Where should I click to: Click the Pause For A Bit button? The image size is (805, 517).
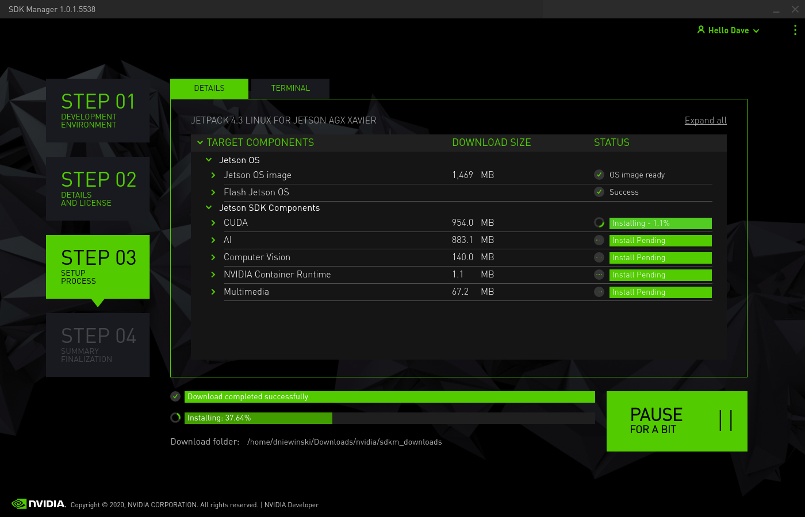click(x=677, y=421)
